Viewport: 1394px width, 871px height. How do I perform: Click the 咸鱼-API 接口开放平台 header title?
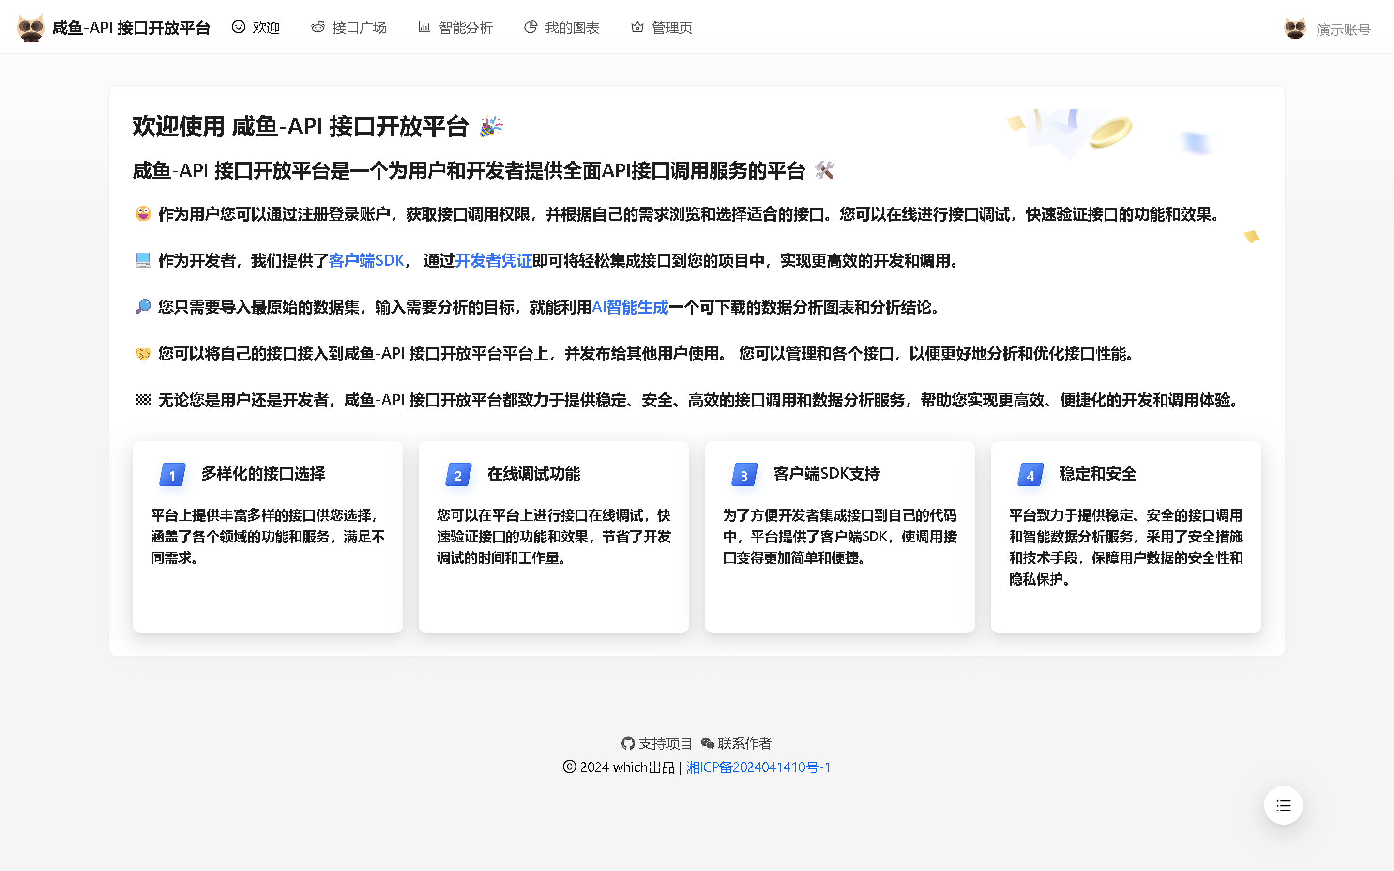(131, 27)
